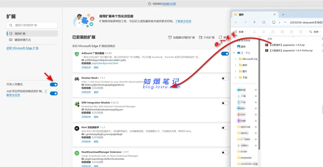The width and height of the screenshot is (323, 167).
Task: Click the 搜索已安装的扩展 search field
Action: 32,25
